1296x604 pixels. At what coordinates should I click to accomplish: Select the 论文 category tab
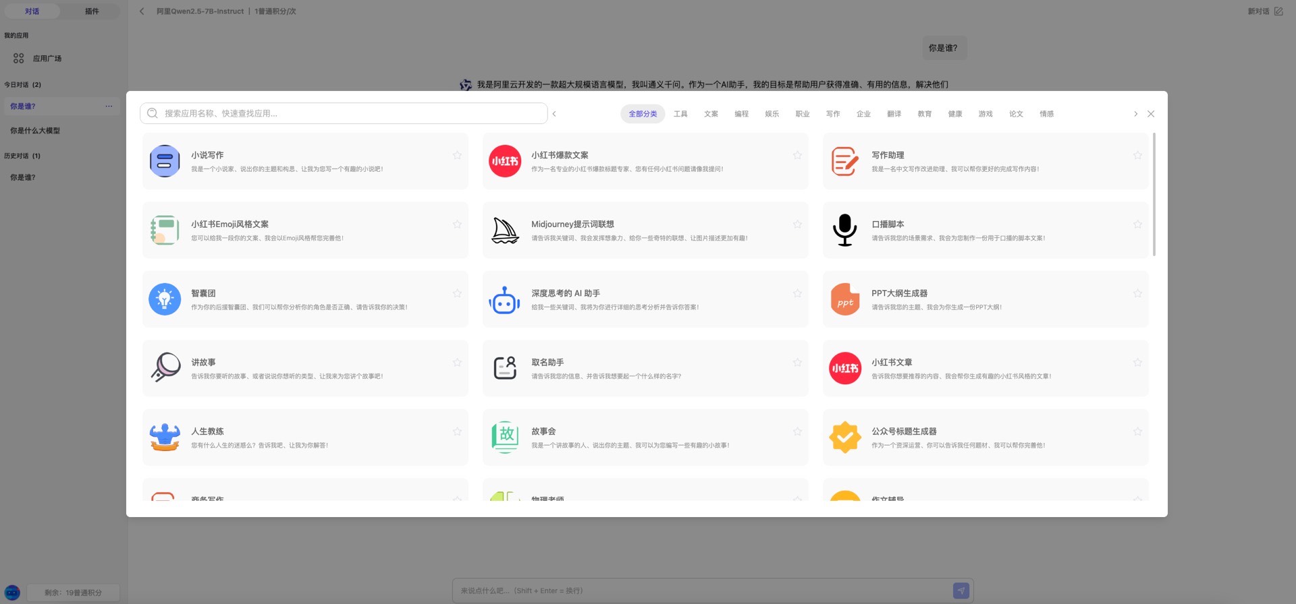1016,114
